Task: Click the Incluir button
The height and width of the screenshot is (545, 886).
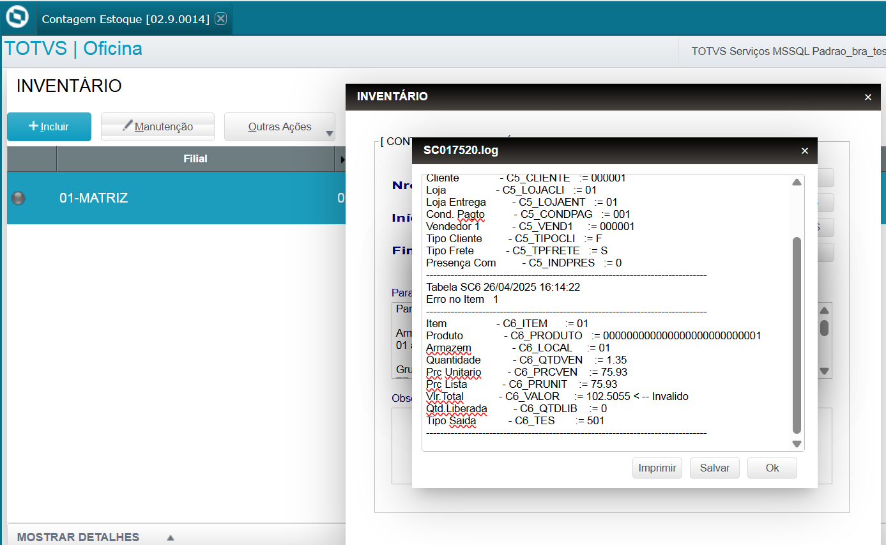Action: pyautogui.click(x=49, y=127)
